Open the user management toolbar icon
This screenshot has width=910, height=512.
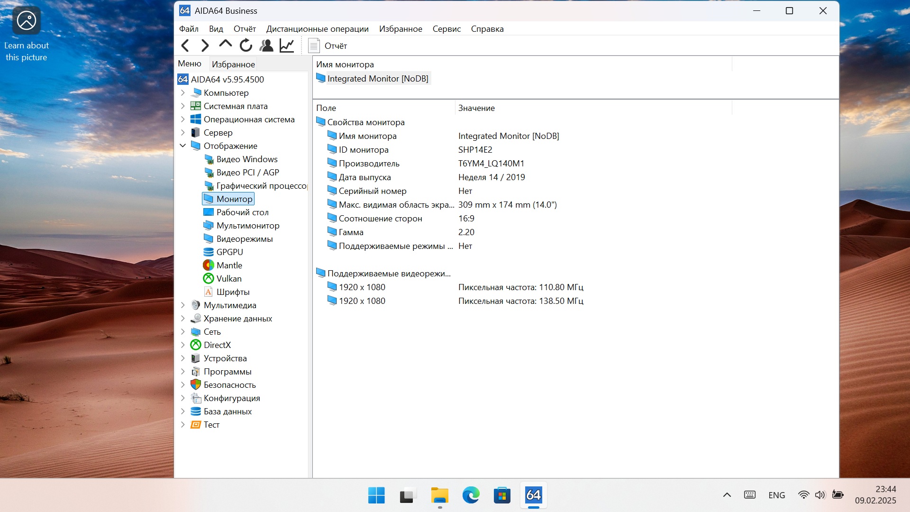pyautogui.click(x=266, y=46)
